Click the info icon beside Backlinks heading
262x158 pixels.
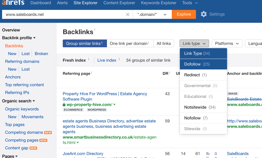95,29
